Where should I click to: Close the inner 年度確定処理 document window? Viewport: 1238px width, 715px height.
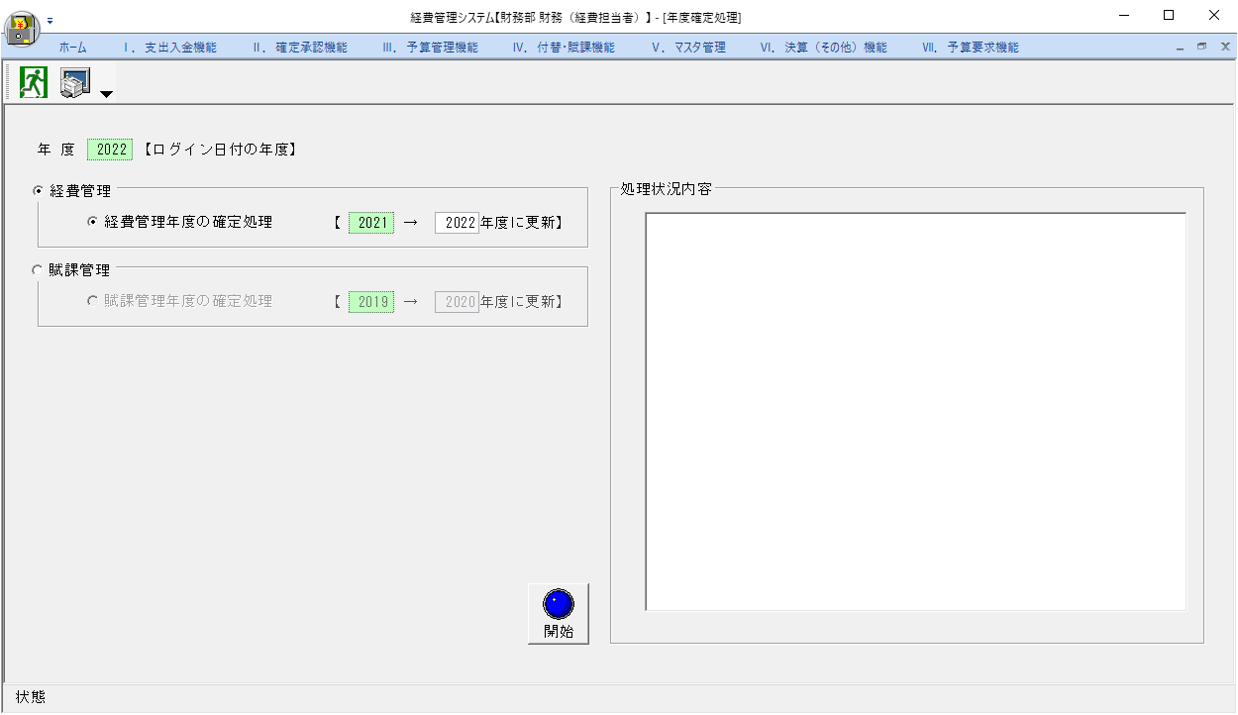(1224, 48)
